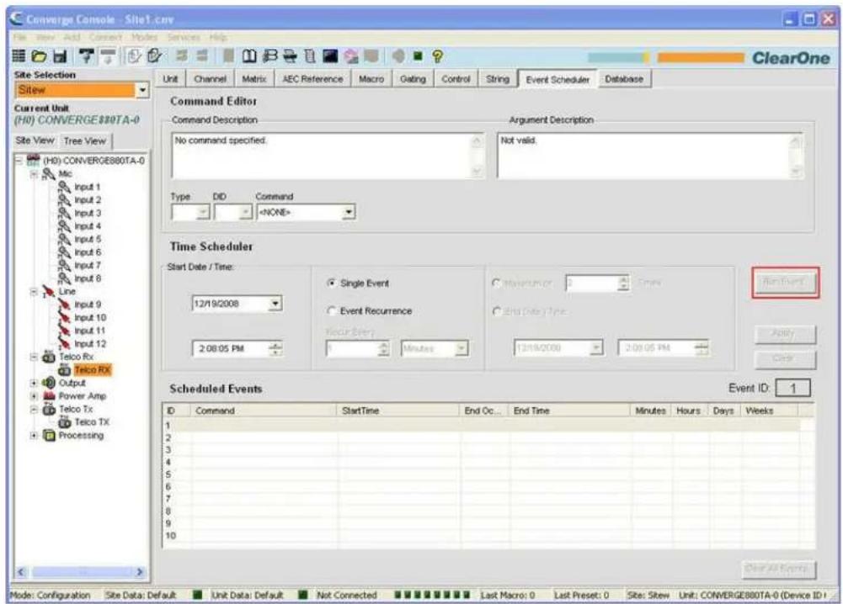Open the AEC Reference tab

tap(312, 79)
